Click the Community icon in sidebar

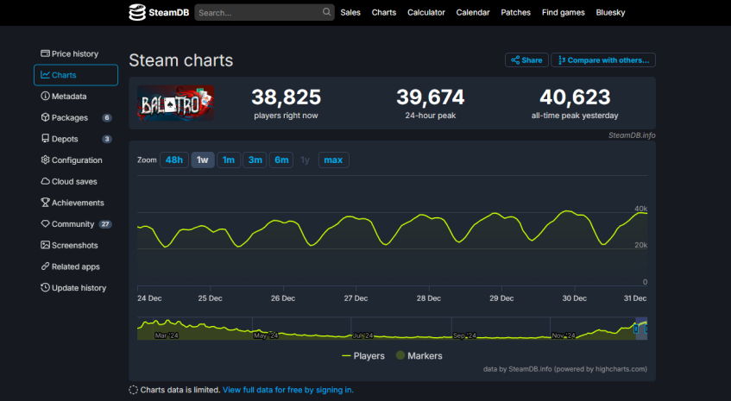pos(45,223)
